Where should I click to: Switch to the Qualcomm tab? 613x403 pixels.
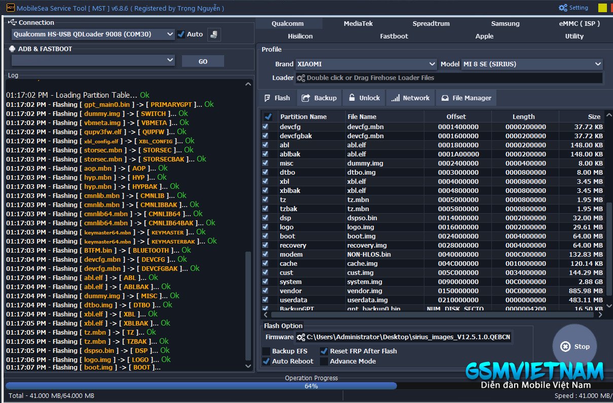[x=288, y=23]
